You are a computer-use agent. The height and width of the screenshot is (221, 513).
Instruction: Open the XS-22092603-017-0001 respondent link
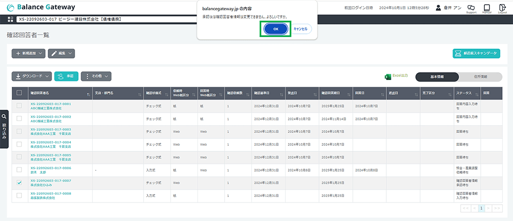tap(50, 104)
